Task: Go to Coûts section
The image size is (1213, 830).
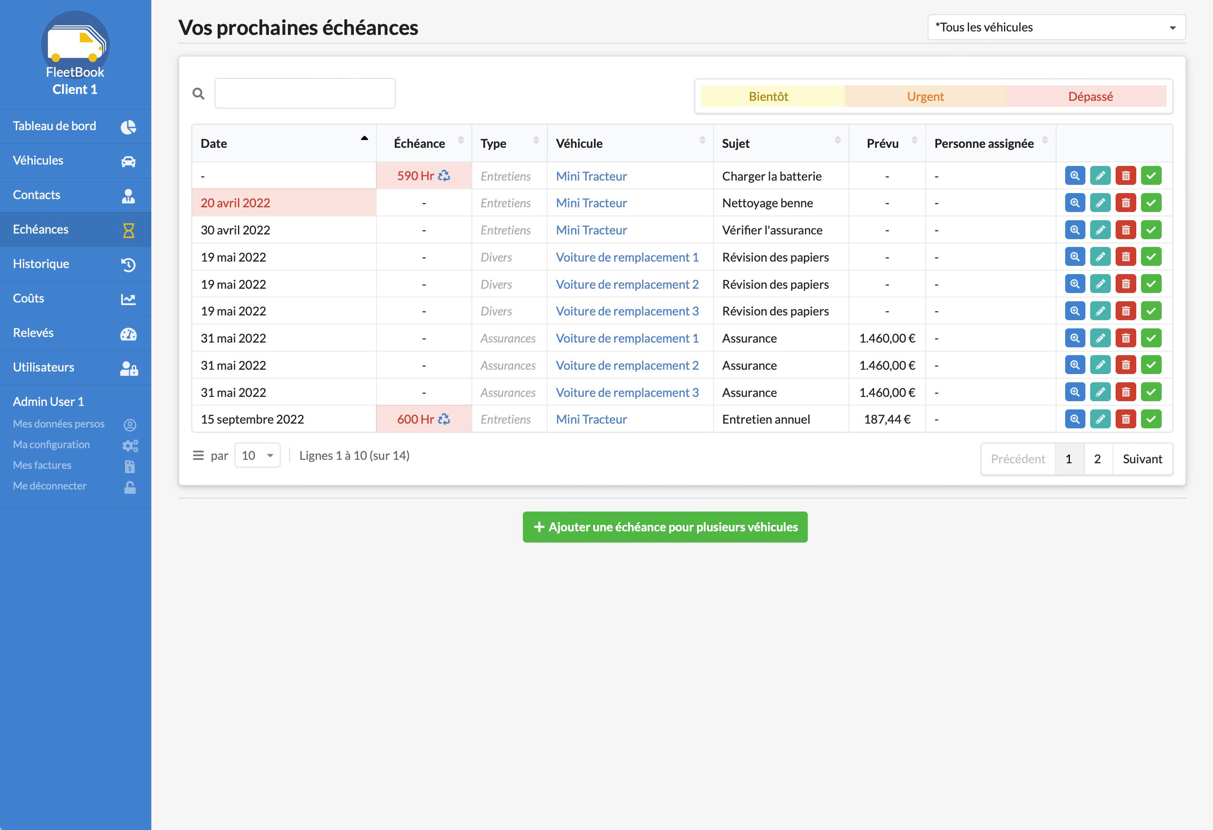Action: click(76, 298)
